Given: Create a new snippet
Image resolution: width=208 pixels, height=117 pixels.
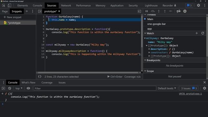Looking at the screenshot, I should pos(12,17).
